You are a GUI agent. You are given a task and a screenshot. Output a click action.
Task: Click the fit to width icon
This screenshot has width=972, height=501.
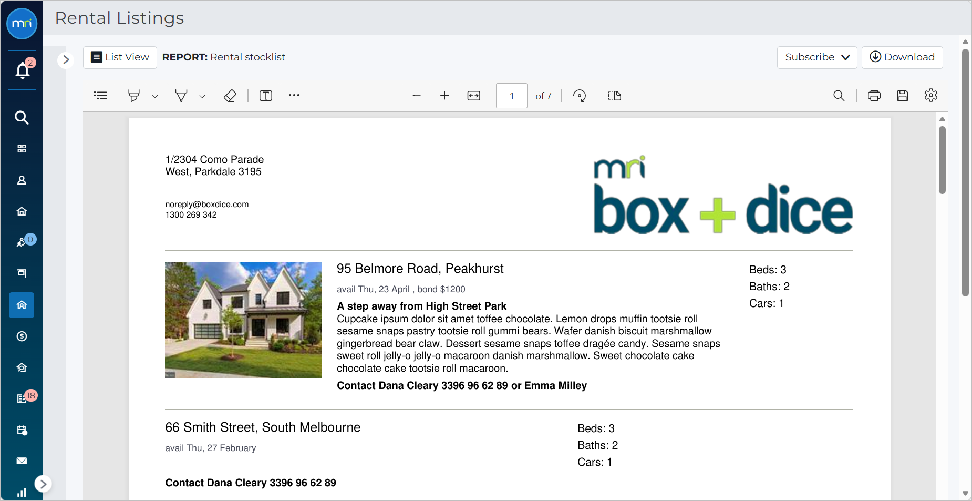coord(474,96)
